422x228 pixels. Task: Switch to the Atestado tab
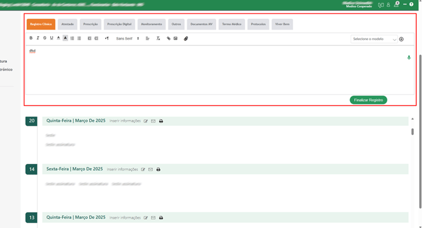point(68,24)
